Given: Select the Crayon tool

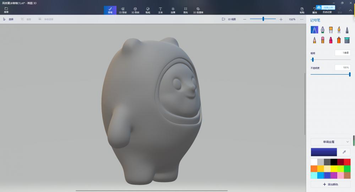Looking at the screenshot, I should [331, 40].
